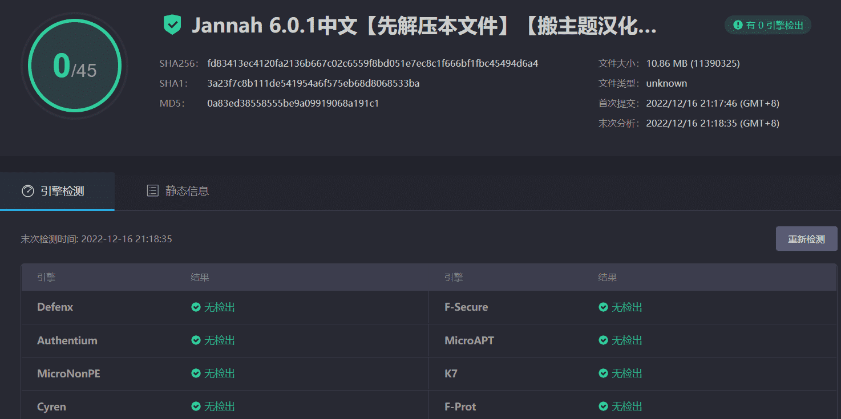Switch to the 静态信息 tab
Viewport: 841px width, 419px height.
(x=178, y=192)
